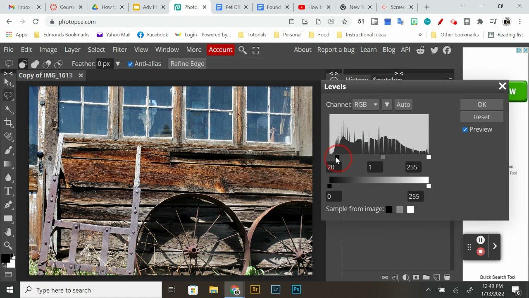Viewport: 529px width, 298px height.
Task: Expand the bookmarks overflow chevron
Action: [x=420, y=35]
